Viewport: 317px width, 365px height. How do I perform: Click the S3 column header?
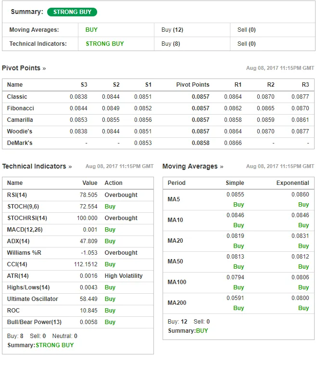point(84,84)
